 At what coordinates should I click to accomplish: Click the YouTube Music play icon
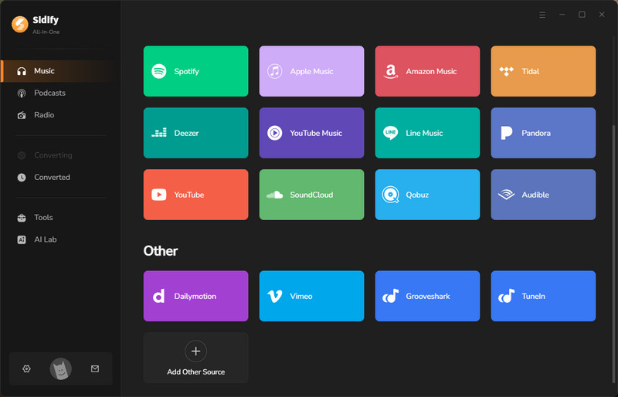275,133
